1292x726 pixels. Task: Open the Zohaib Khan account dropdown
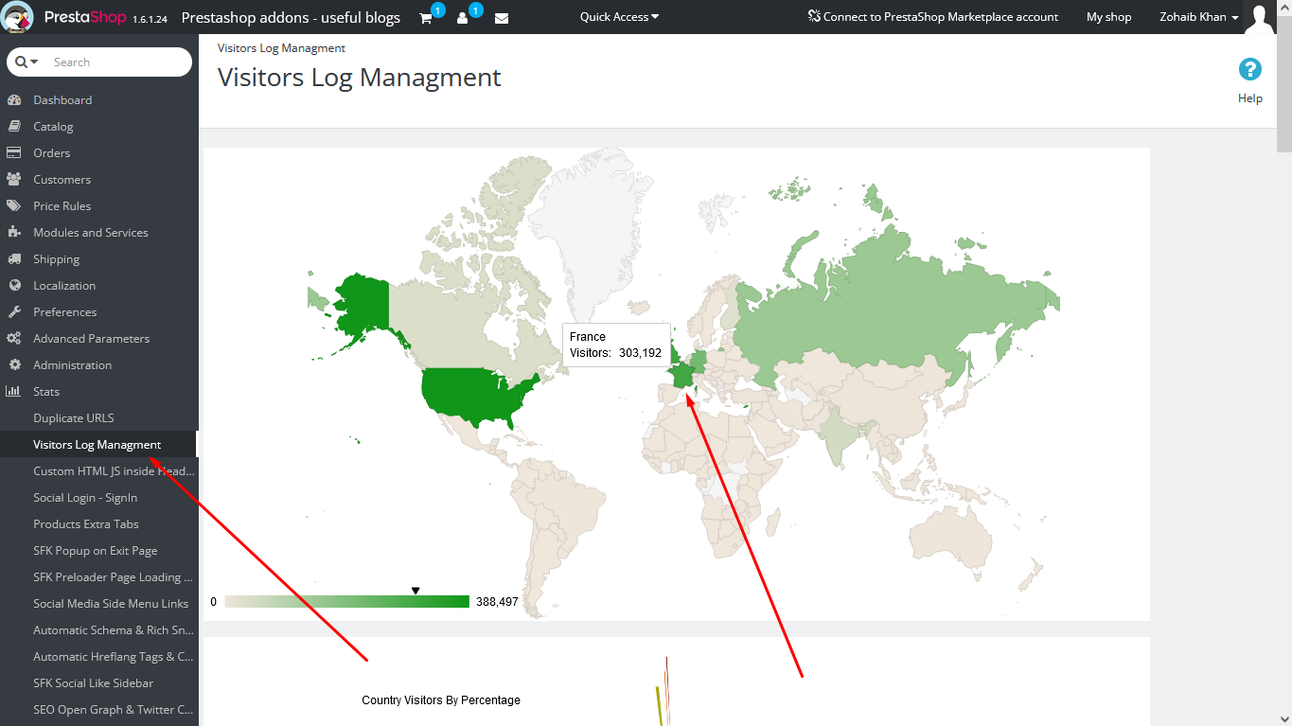point(1198,17)
